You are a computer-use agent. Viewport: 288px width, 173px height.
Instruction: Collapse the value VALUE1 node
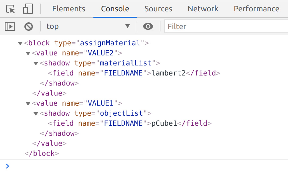pyautogui.click(x=28, y=104)
